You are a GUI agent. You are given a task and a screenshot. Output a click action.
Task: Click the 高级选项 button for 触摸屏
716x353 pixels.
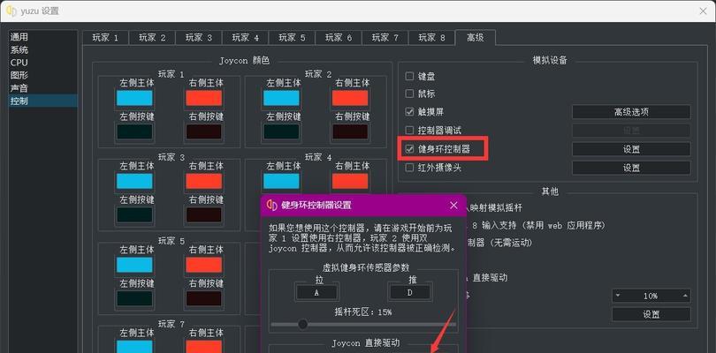631,112
